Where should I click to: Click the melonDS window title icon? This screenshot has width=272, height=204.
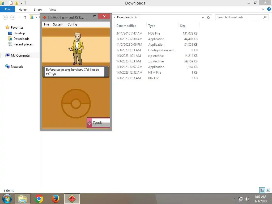(x=45, y=17)
